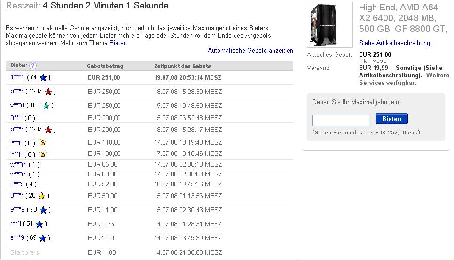Open p***r link in EUR 200,00 row
Viewport: 454px width, 260px height.
[16, 129]
